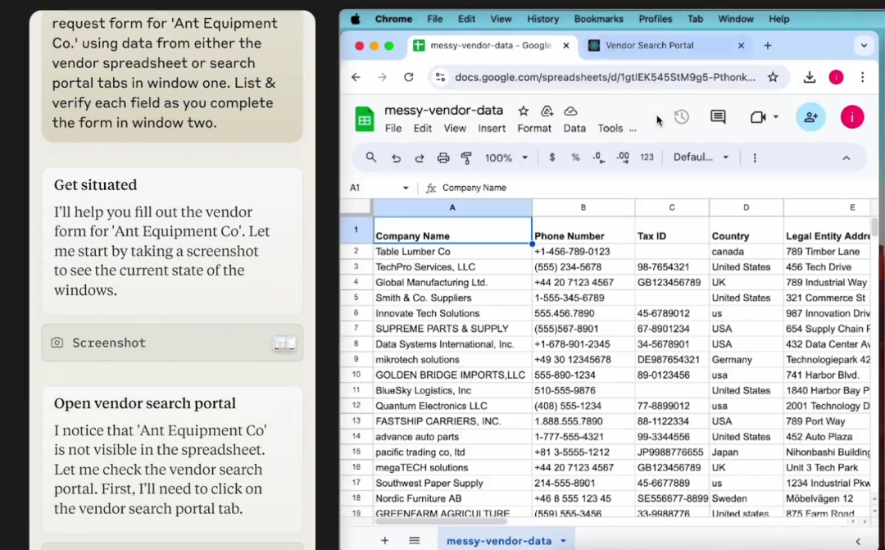
Task: Format as percent
Action: 575,157
